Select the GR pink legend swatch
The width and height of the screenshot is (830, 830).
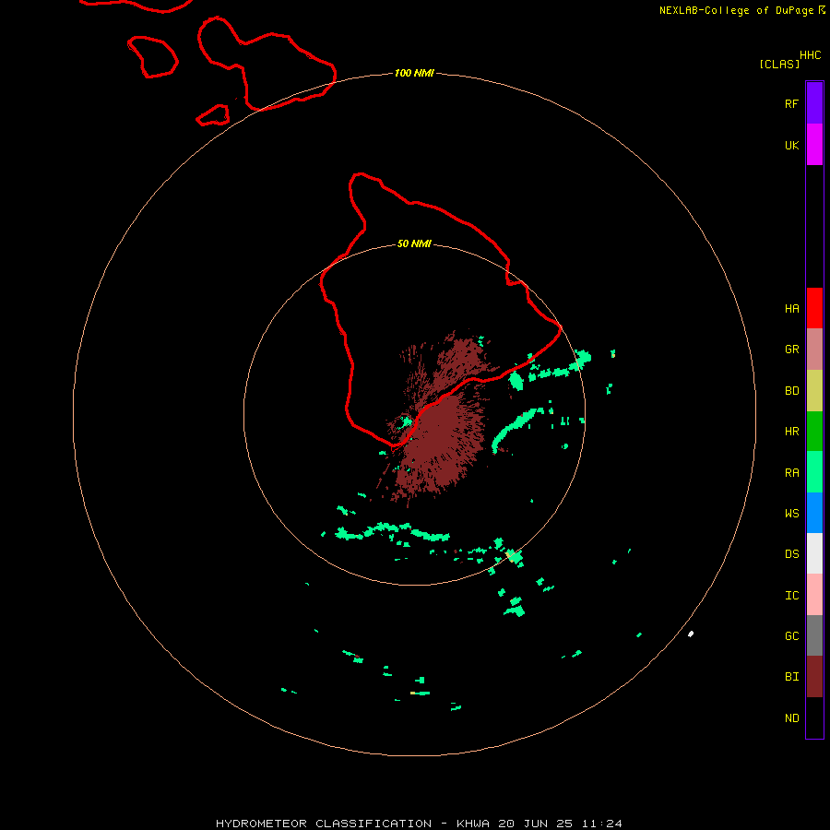tap(814, 350)
